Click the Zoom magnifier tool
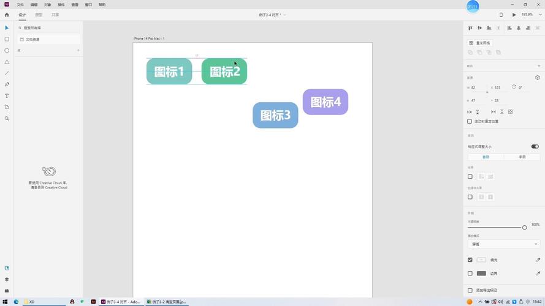 pos(7,119)
